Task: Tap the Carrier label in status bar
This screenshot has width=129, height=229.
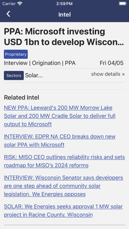Action: coord(9,4)
